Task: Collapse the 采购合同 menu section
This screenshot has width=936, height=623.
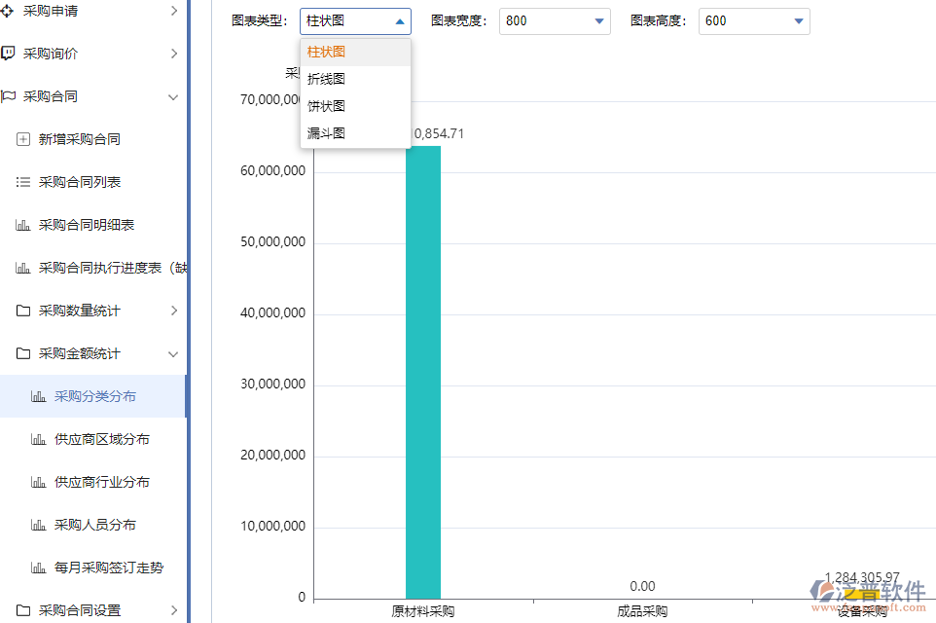Action: (173, 96)
